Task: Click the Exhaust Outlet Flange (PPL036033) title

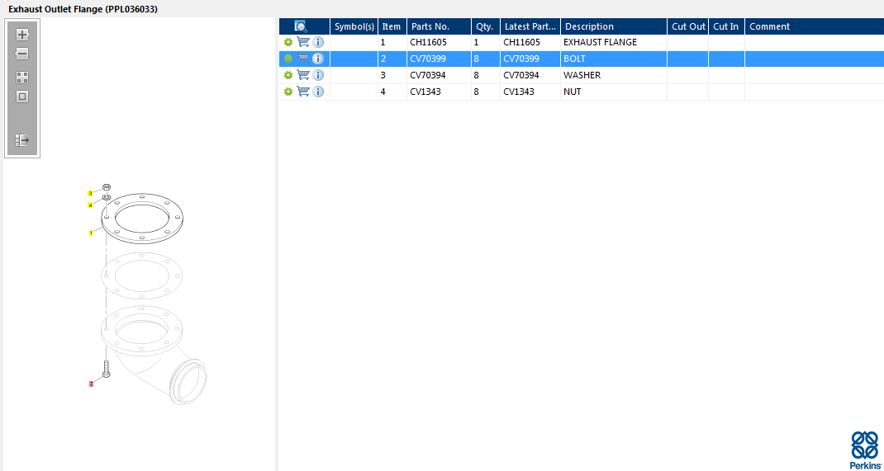Action: (x=83, y=10)
